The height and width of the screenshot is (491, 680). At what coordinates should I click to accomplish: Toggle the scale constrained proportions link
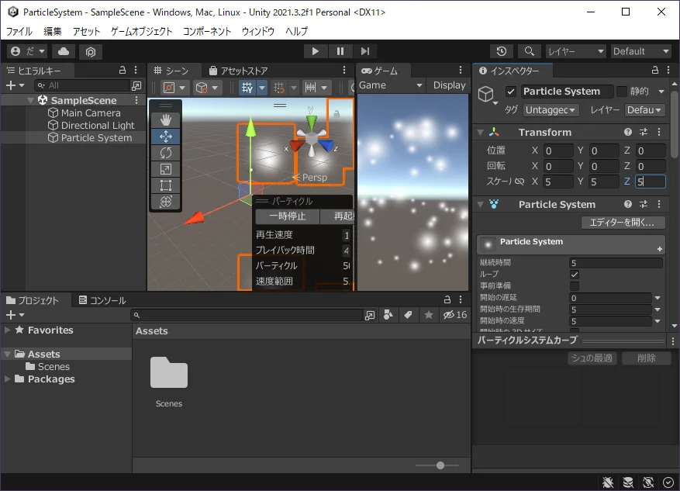519,182
